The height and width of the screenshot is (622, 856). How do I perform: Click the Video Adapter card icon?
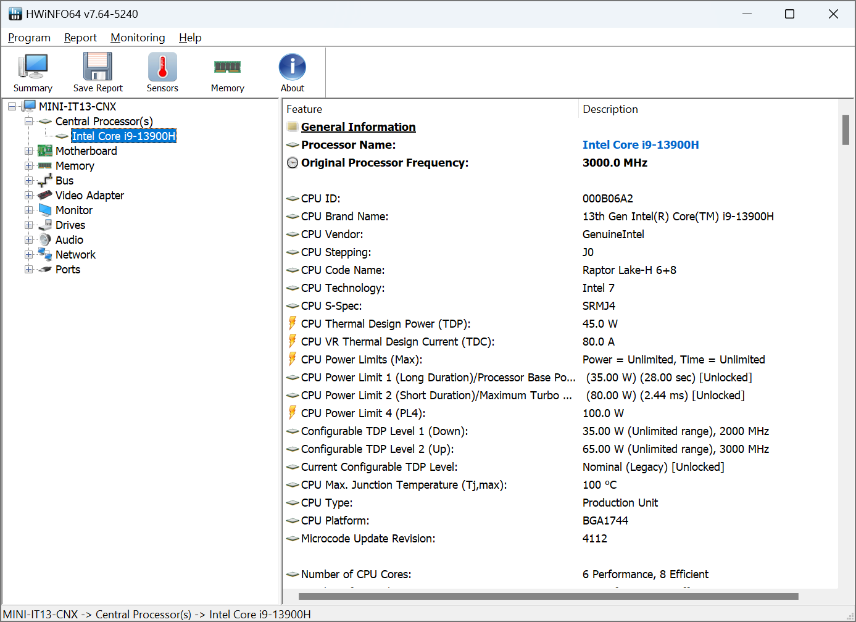(x=45, y=195)
